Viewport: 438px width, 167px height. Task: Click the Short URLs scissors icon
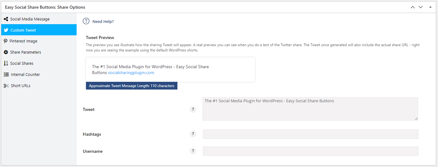point(6,86)
